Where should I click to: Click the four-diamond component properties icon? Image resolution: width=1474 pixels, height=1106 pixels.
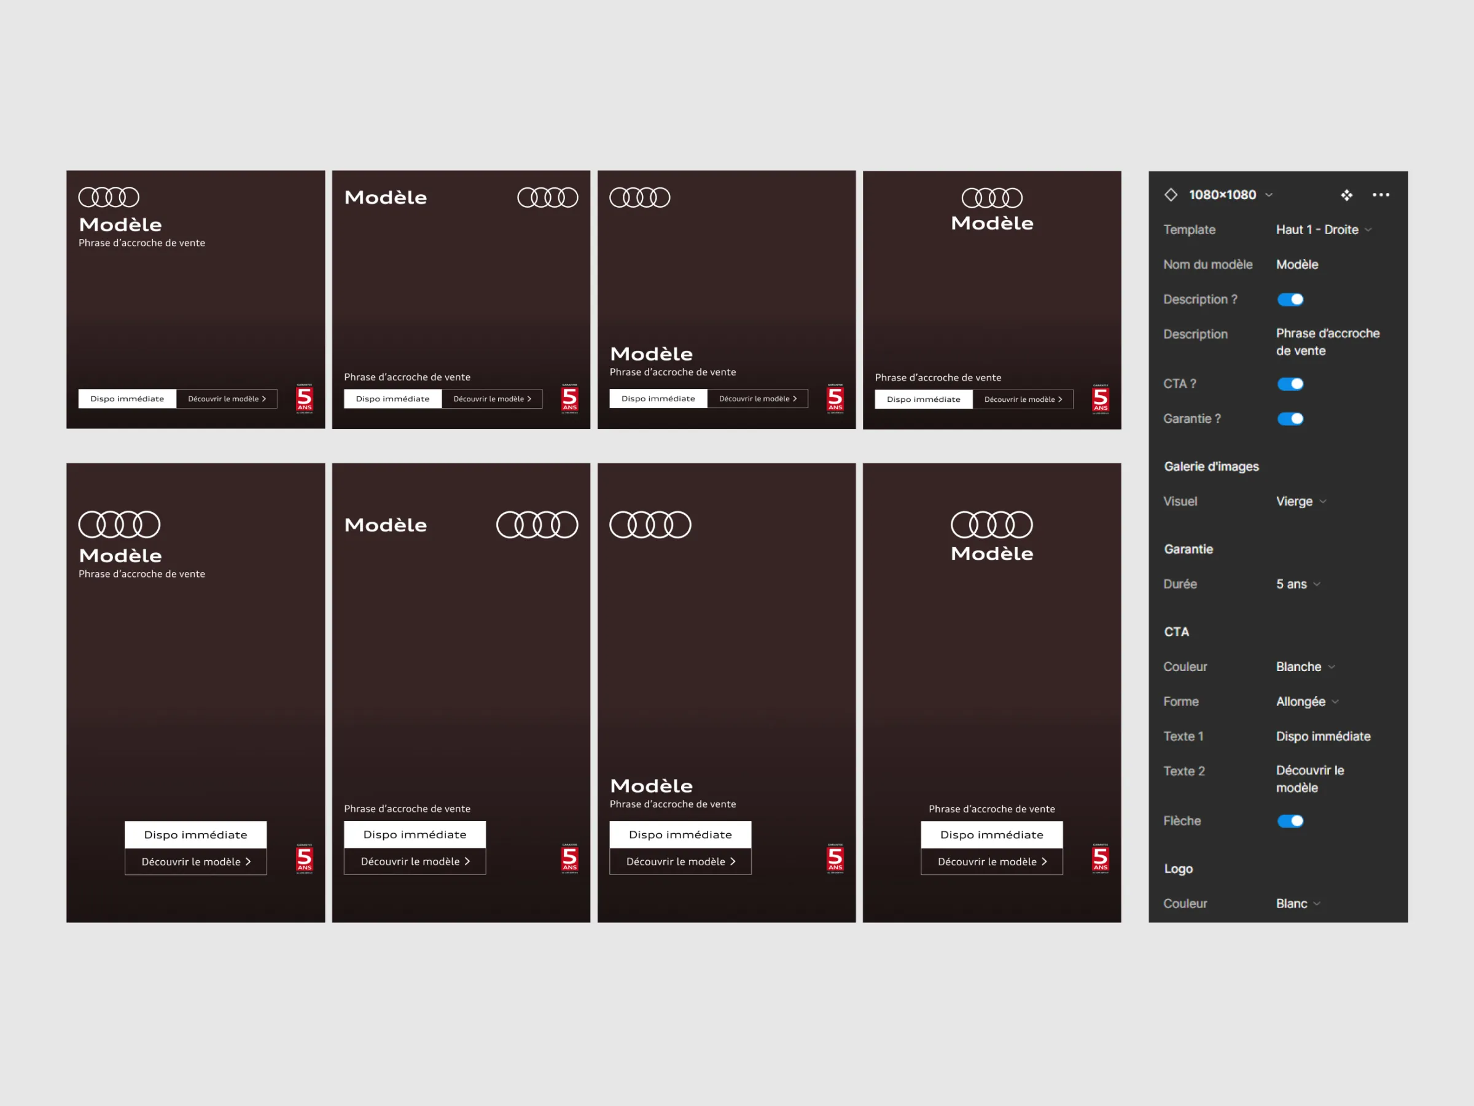(x=1347, y=195)
